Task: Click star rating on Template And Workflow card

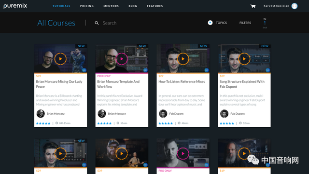Action: 104,123
